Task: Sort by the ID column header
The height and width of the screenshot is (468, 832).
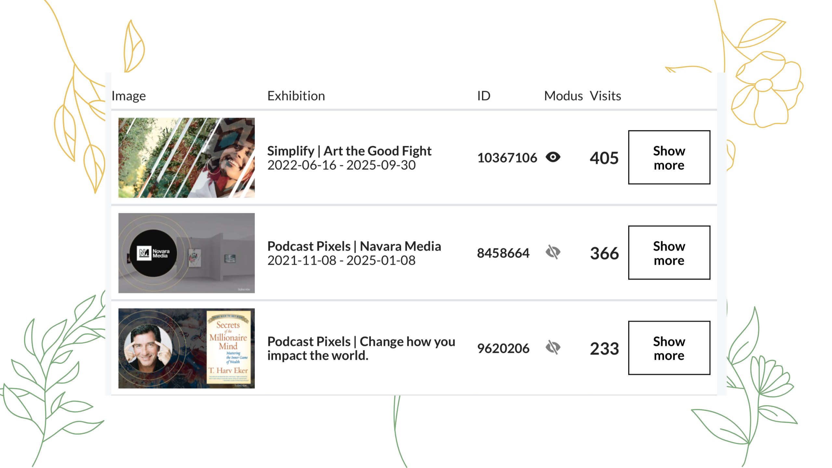Action: tap(484, 96)
